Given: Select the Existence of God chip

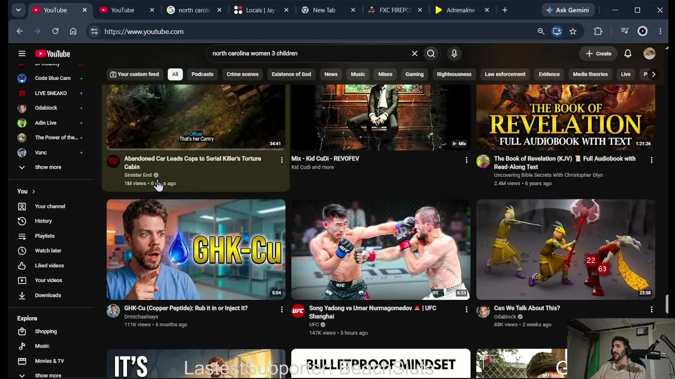Looking at the screenshot, I should (291, 74).
